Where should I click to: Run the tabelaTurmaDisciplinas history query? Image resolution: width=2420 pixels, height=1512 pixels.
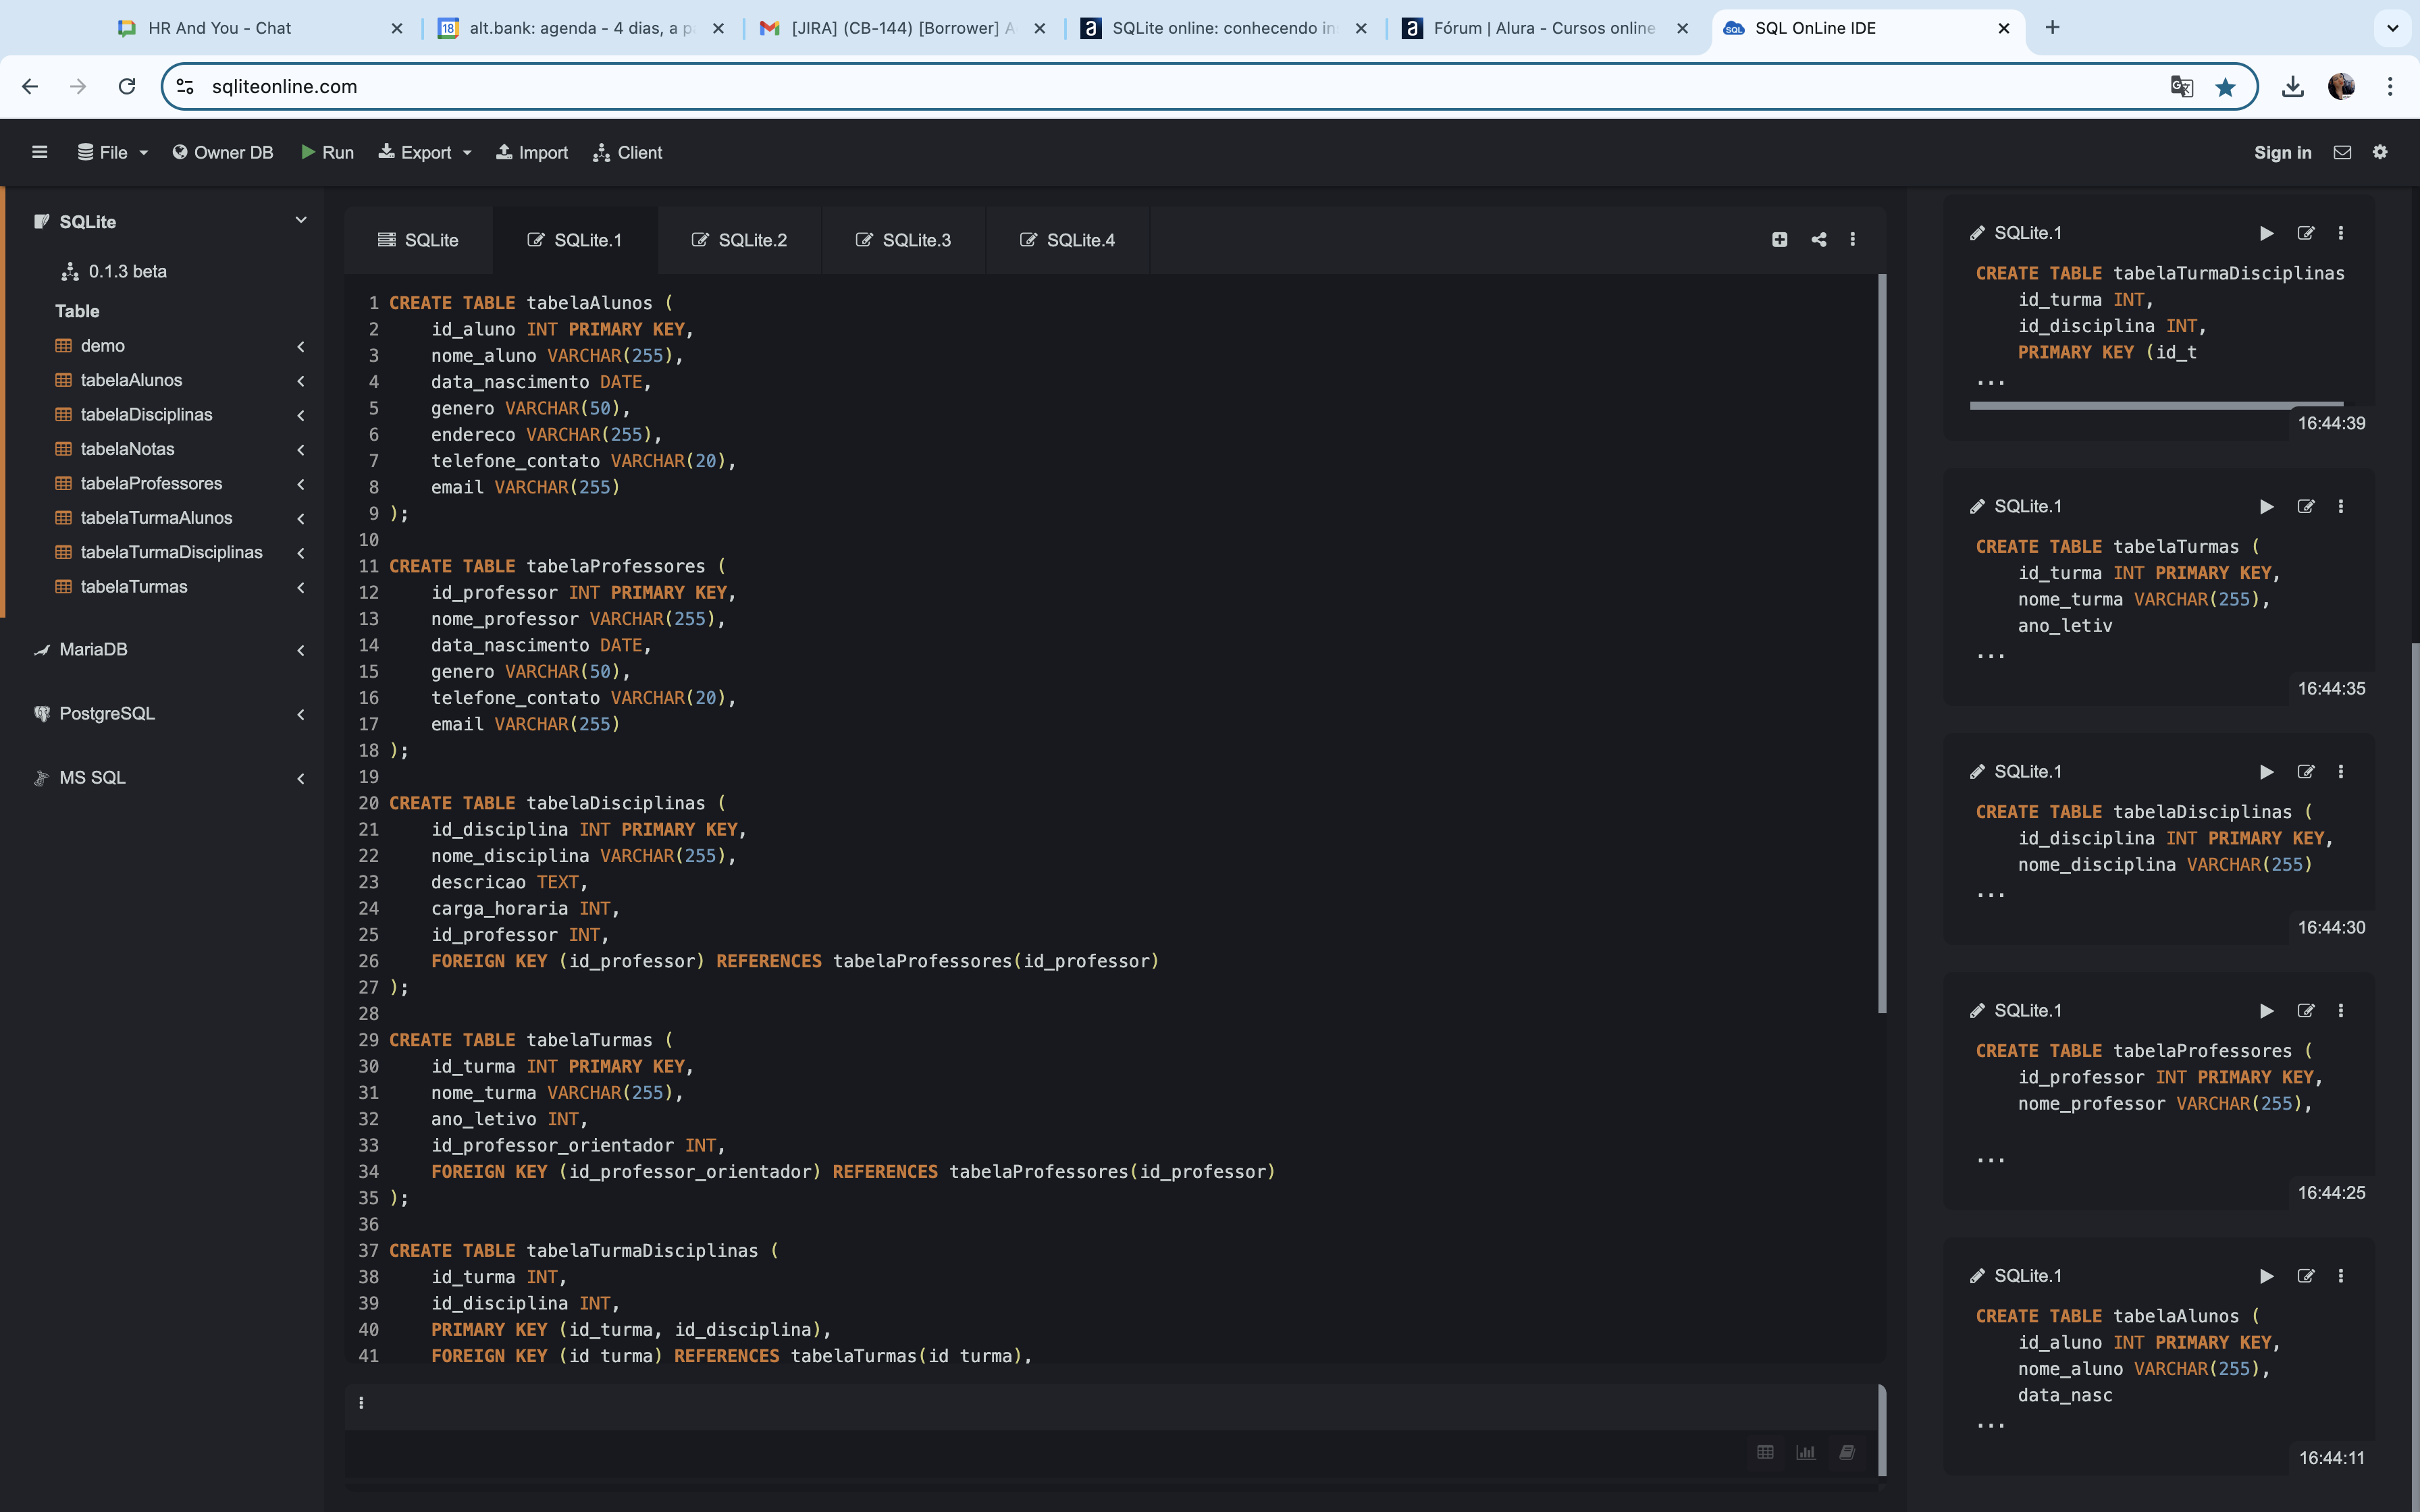2267,233
